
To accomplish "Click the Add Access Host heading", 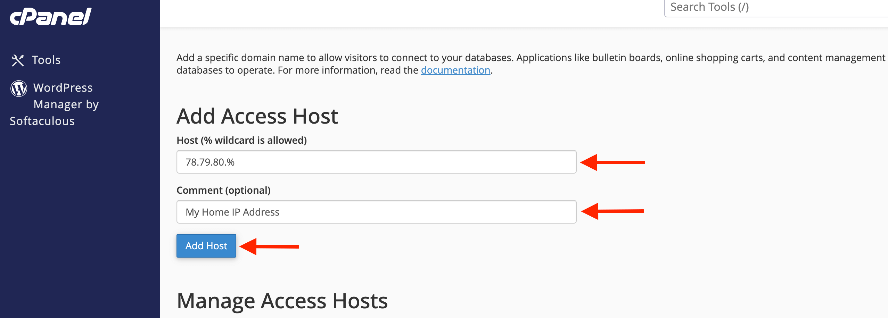I will (257, 116).
